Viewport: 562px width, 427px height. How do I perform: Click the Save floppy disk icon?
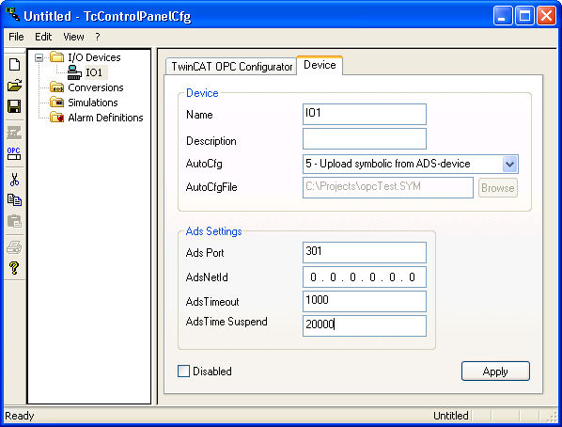[14, 106]
